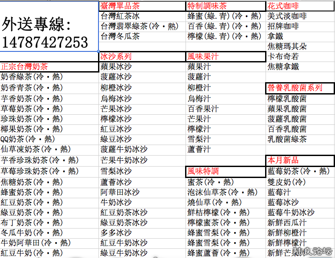Click the 美式淡咖啡 cell
The image size is (335, 258).
[287, 16]
